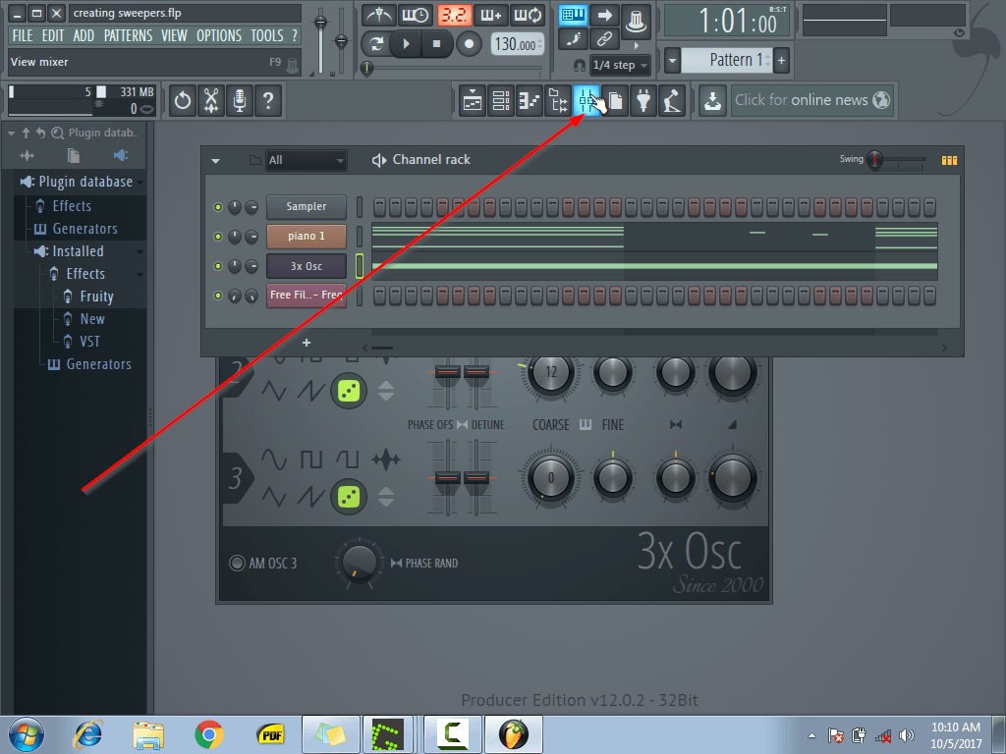Mute the piano 1 channel LED
Image resolution: width=1006 pixels, height=754 pixels.
[218, 237]
